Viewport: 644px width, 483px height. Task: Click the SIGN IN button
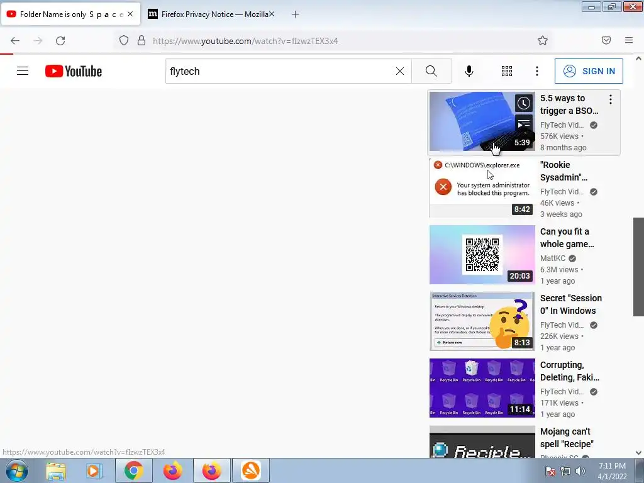[x=589, y=71]
